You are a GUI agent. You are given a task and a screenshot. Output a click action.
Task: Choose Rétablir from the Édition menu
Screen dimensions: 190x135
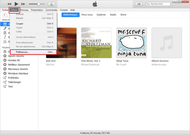33,18
